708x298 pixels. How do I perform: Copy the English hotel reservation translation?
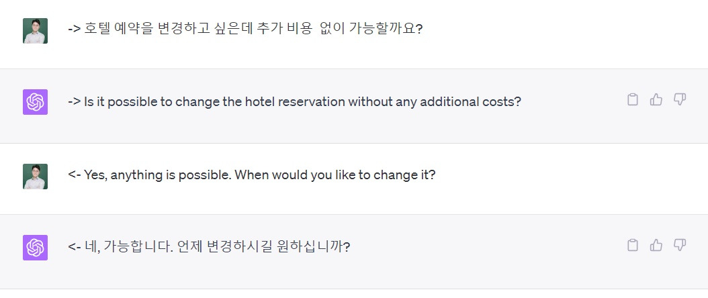tap(632, 100)
